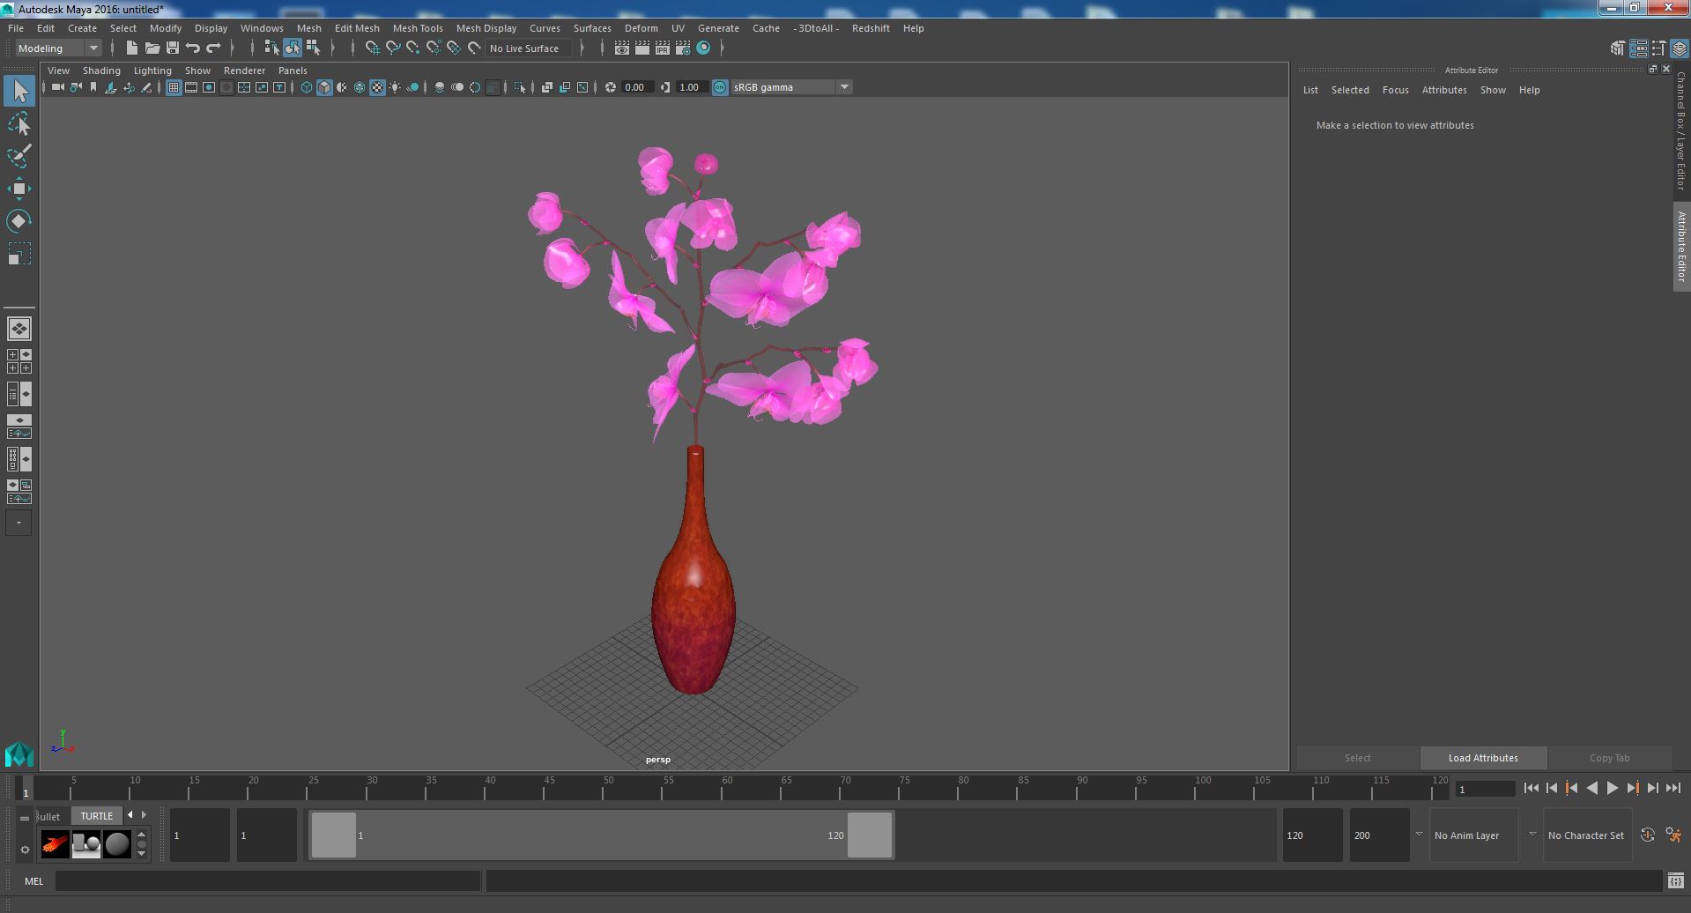The height and width of the screenshot is (913, 1691).
Task: Open the Redshift menu
Action: pyautogui.click(x=870, y=28)
